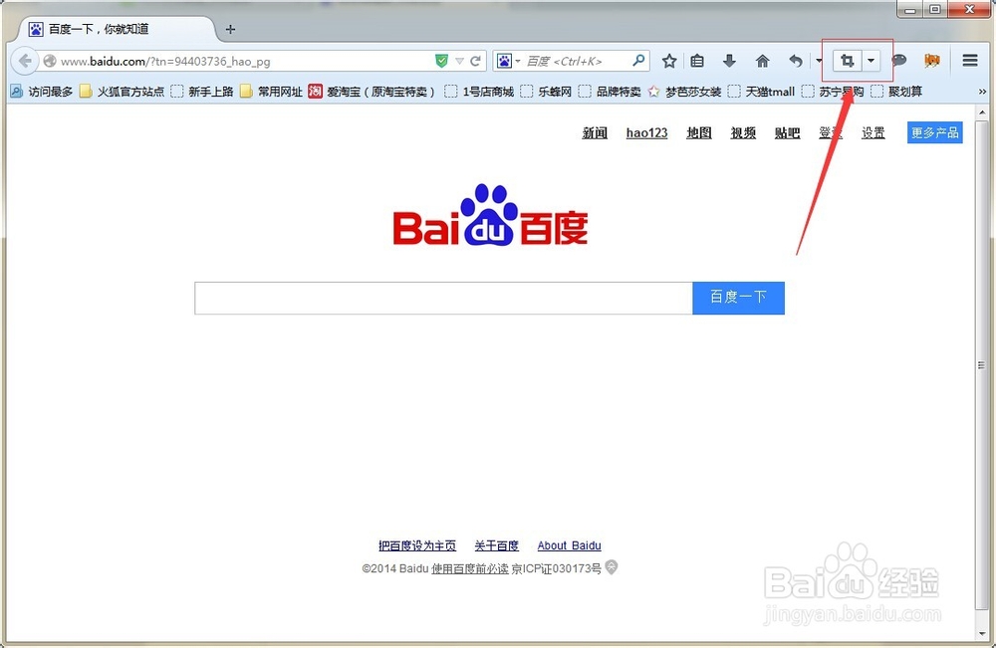Viewport: 996px width, 648px height.
Task: Click the 更多产品 button
Action: pos(934,132)
